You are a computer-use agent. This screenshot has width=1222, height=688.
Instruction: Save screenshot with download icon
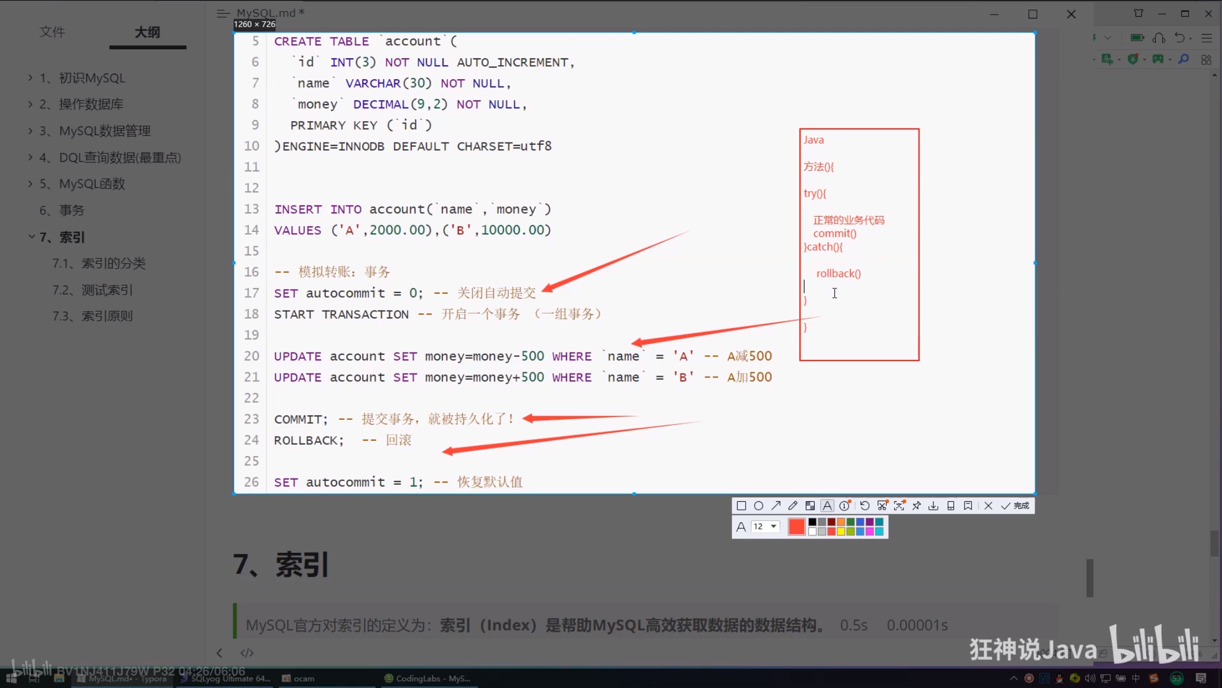(x=933, y=506)
